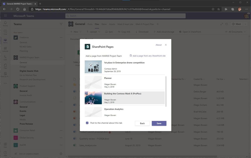The width and height of the screenshot is (251, 158).
Task: Click the Meet button
Action: 237,24
